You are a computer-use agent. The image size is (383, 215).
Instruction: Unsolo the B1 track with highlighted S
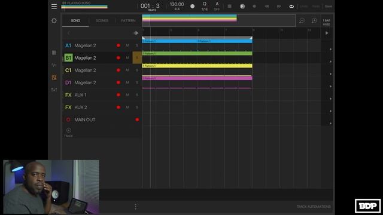click(137, 58)
